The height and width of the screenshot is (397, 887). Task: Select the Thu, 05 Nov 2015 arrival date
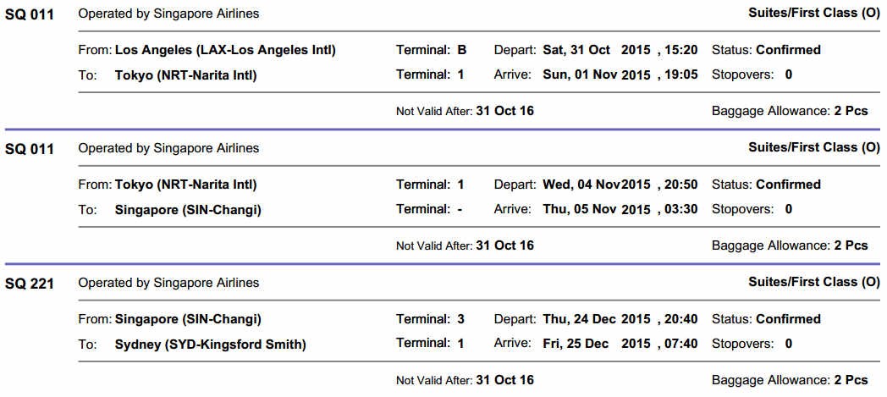[x=596, y=209]
